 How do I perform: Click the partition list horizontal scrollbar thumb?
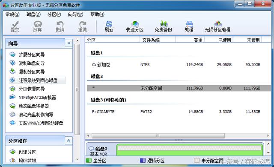coord(158,135)
